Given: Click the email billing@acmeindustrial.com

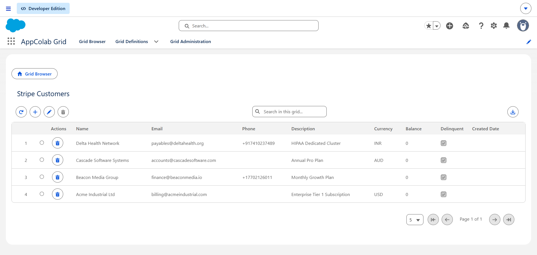Looking at the screenshot, I should point(179,195).
